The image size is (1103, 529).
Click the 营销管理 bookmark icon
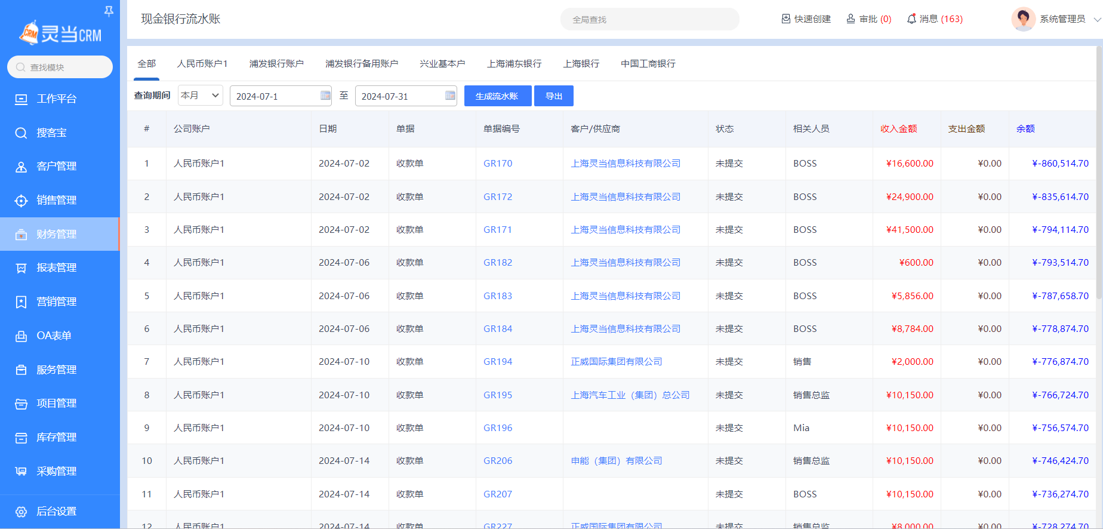(x=21, y=302)
